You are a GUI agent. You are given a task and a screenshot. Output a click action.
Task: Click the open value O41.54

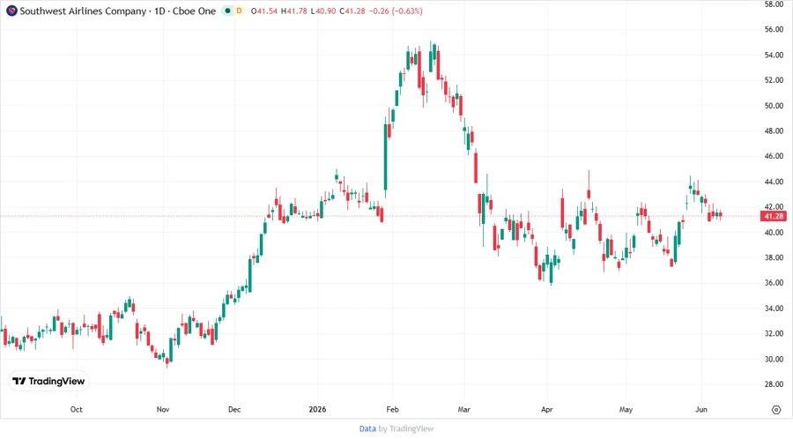tap(264, 11)
